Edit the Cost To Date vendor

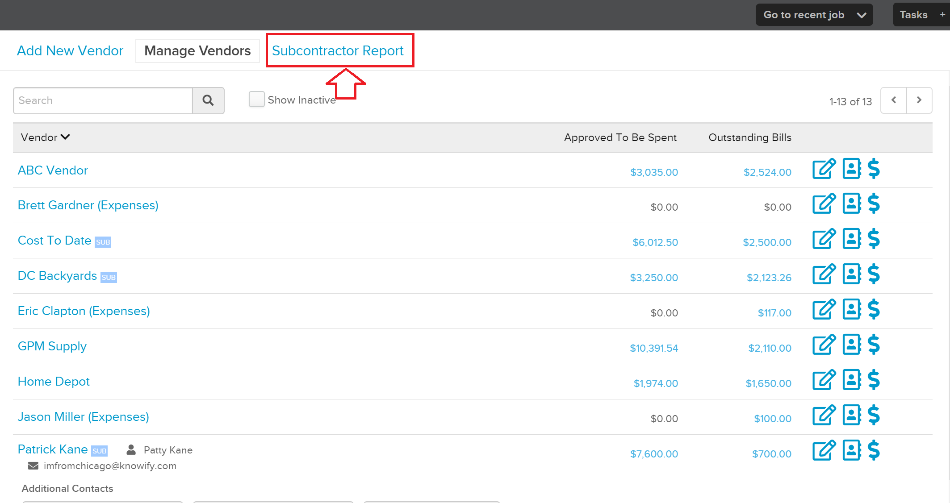tap(824, 239)
